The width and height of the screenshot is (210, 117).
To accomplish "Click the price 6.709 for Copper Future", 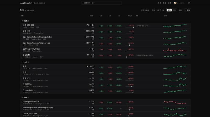I will coord(92,90).
